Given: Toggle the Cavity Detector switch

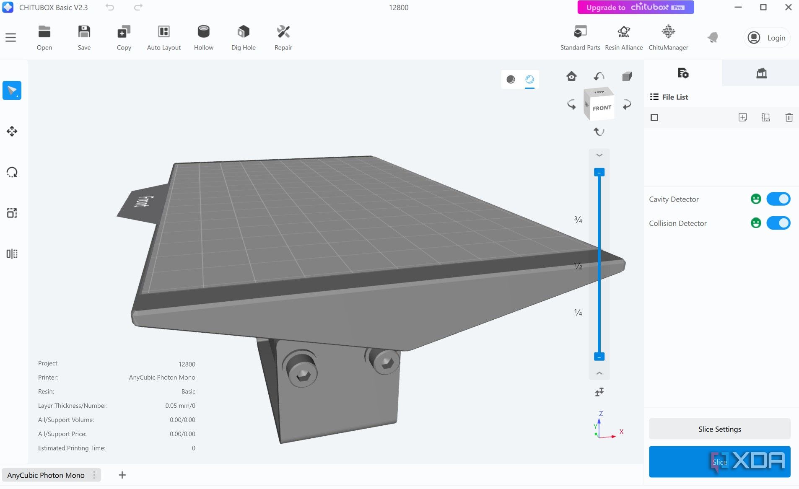Looking at the screenshot, I should pyautogui.click(x=778, y=199).
